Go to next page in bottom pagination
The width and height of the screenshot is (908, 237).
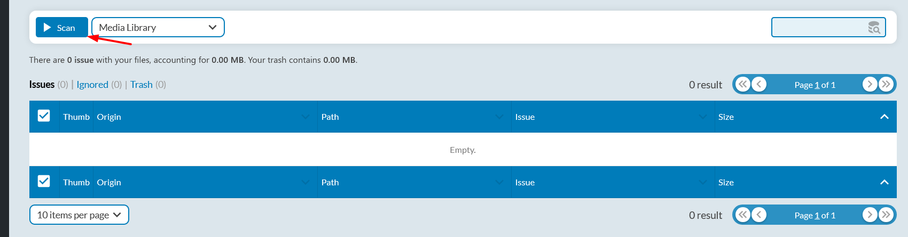(x=870, y=215)
